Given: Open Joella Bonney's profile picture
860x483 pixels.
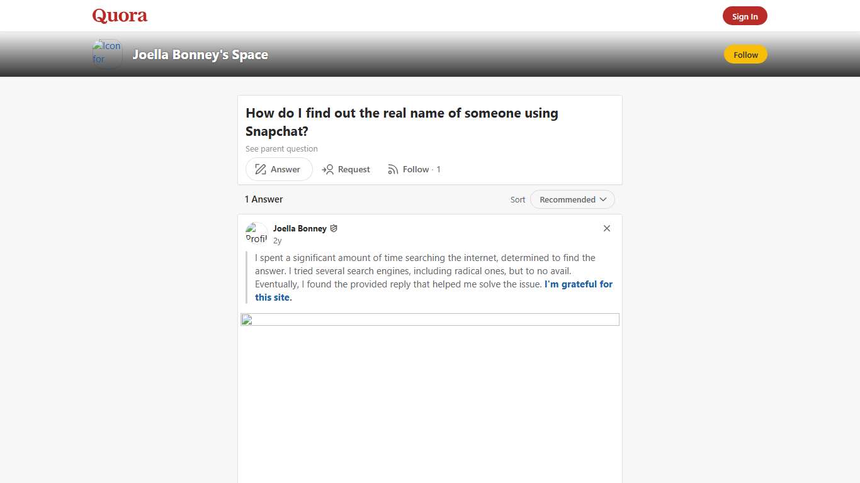Looking at the screenshot, I should tap(256, 233).
